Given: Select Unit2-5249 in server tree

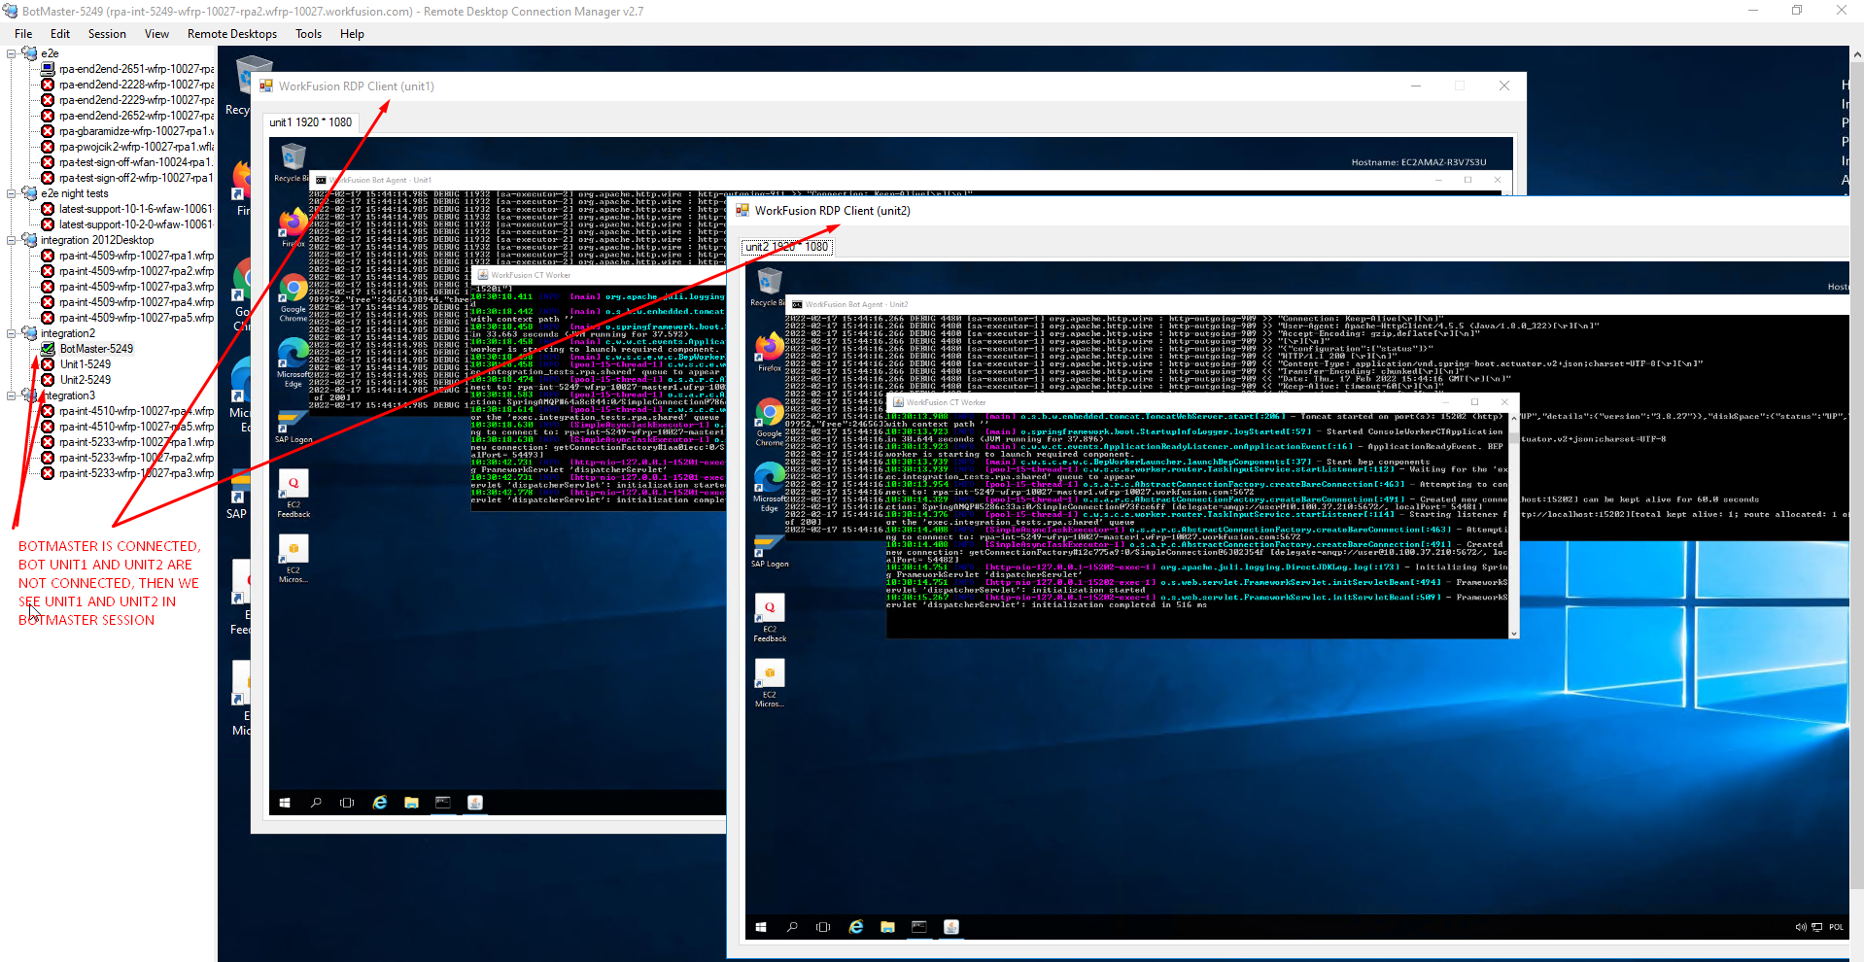Looking at the screenshot, I should 86,380.
